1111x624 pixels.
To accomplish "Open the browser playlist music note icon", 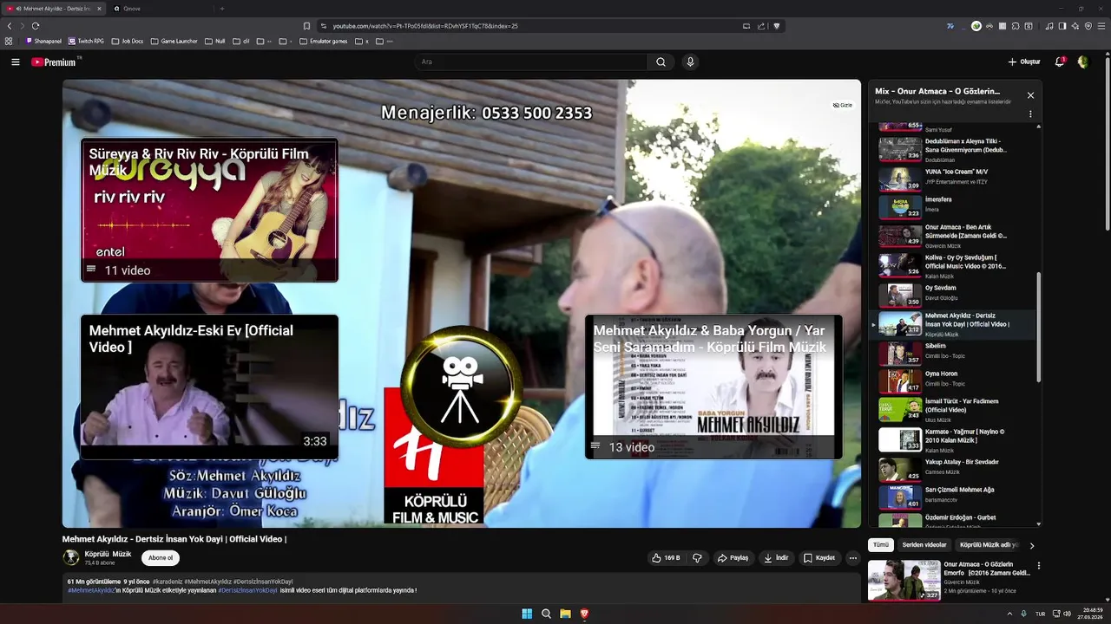I will pos(1049,26).
